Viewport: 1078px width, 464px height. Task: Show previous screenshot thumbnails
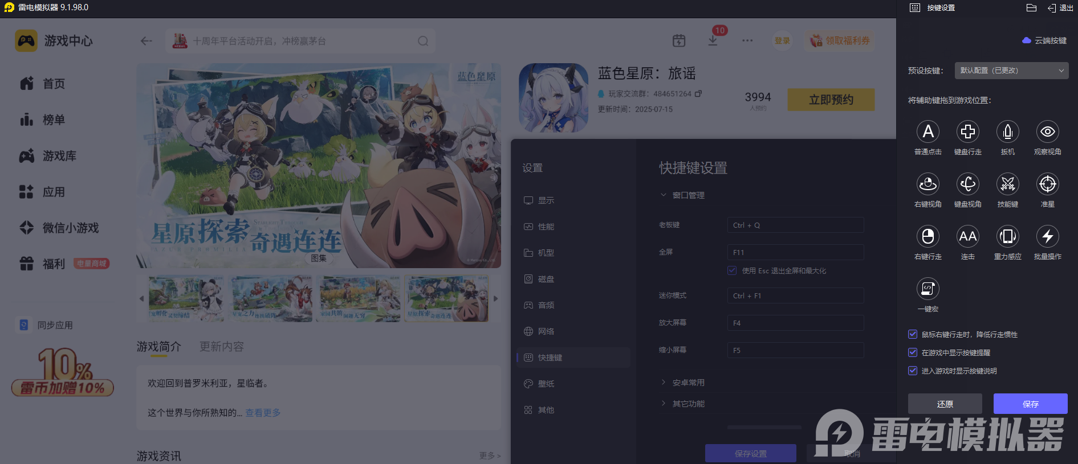point(142,298)
